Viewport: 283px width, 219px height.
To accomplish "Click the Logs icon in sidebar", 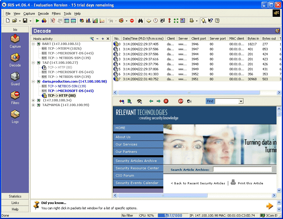I will tap(15, 116).
